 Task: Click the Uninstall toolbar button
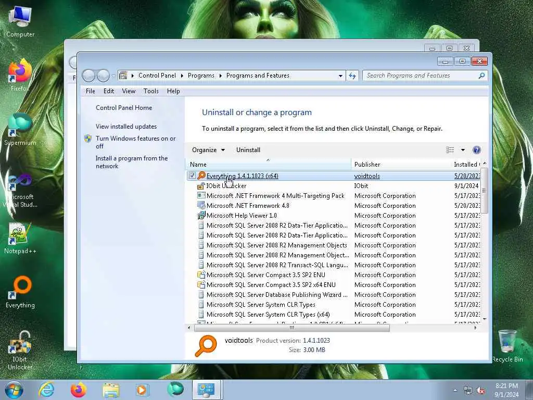248,150
